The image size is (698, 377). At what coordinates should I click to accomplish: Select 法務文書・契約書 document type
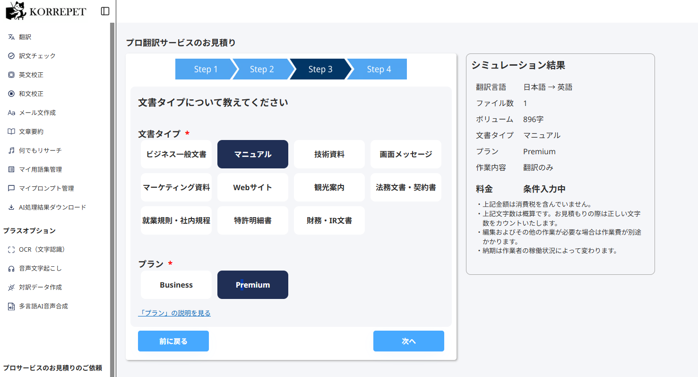click(406, 187)
